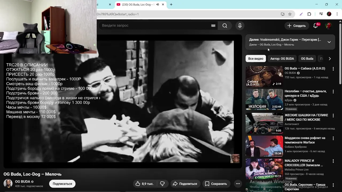Screen dimensions: 342x192
Task: Click the main video player
Action: [123, 101]
